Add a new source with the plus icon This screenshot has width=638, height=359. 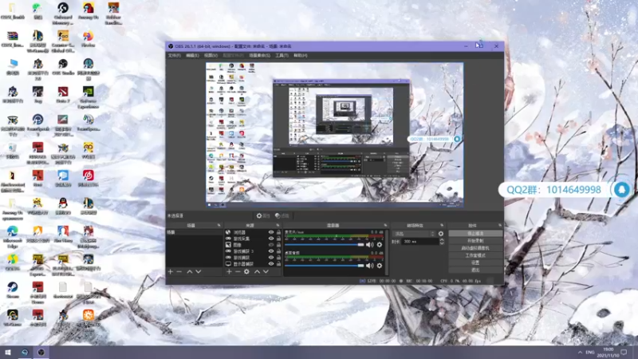tap(229, 271)
